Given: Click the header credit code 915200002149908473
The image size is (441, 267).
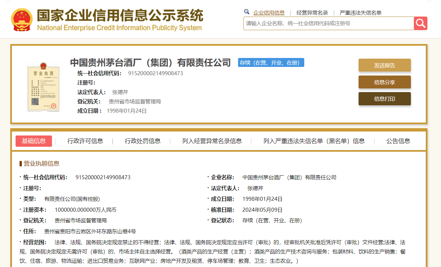Looking at the screenshot, I should (x=156, y=73).
